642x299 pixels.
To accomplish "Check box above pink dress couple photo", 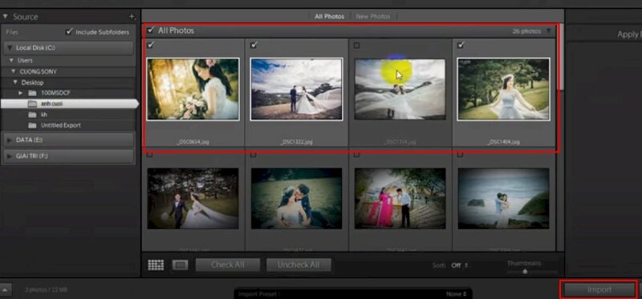I will click(356, 155).
